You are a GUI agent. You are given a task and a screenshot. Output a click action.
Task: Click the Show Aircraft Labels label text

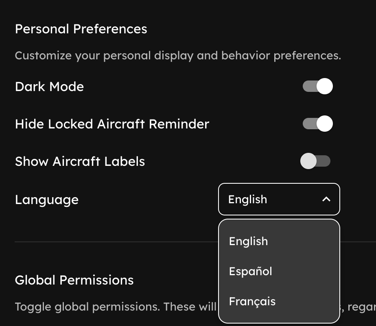80,161
